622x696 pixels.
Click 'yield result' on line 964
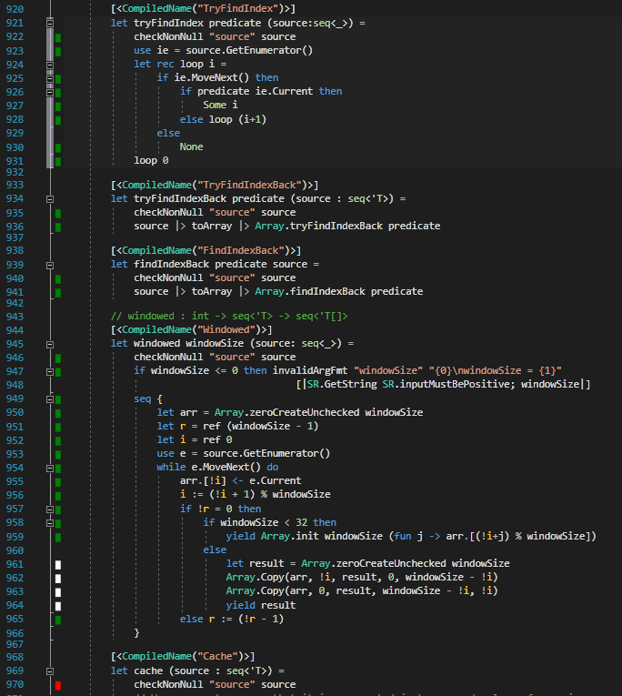(261, 605)
